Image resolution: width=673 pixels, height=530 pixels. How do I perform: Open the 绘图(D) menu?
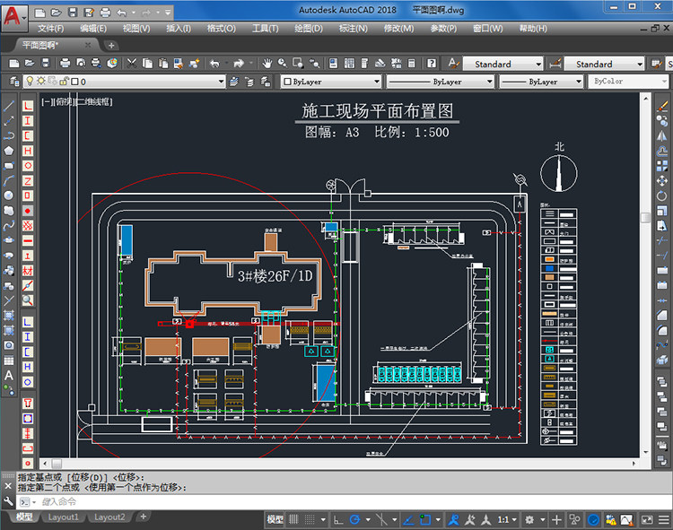[308, 29]
